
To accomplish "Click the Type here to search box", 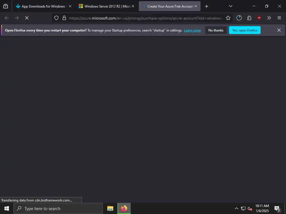I will pos(58,208).
